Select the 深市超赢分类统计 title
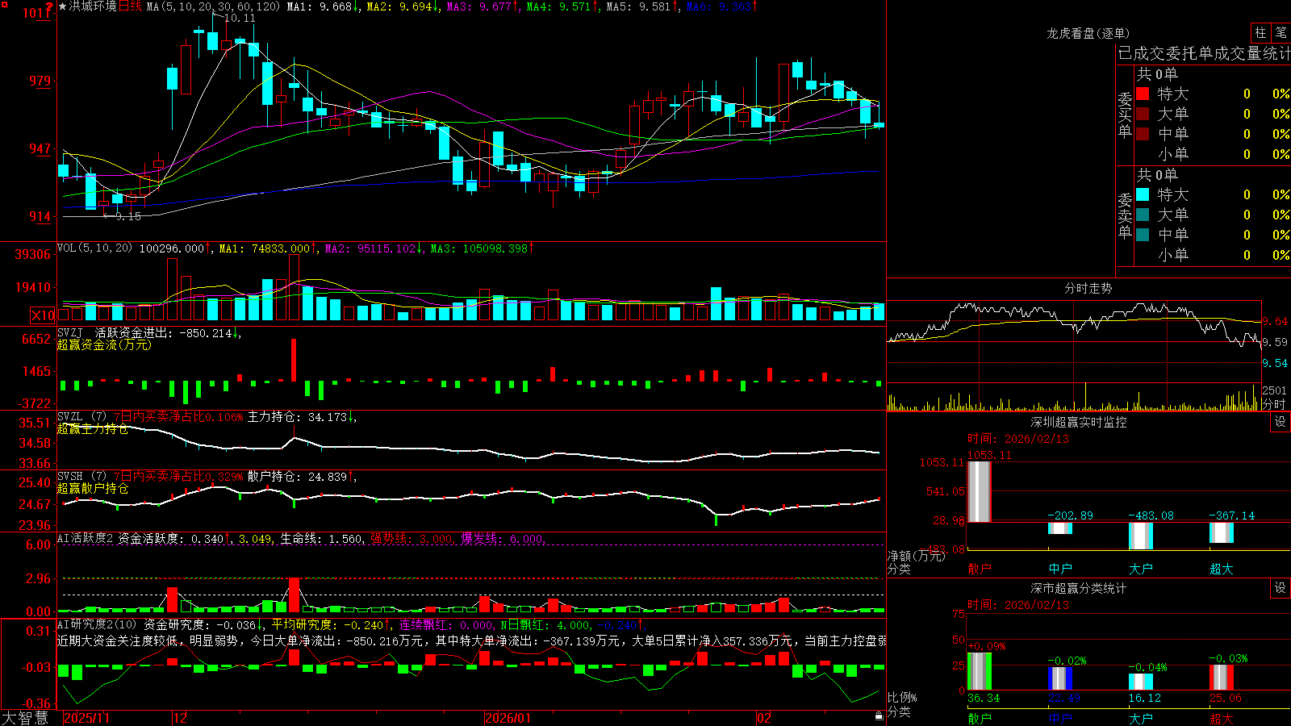The image size is (1291, 726). pos(1079,588)
